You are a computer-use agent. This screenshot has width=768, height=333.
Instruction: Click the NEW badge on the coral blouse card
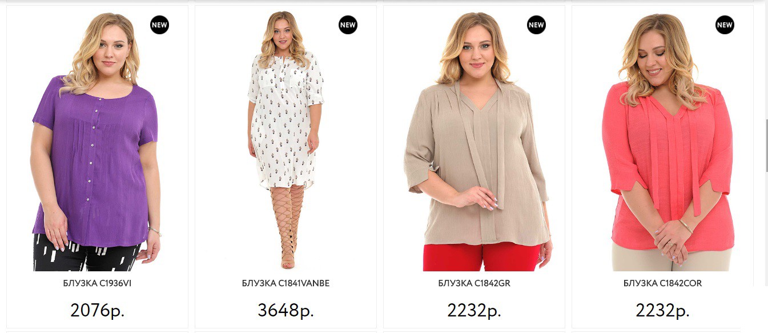tap(725, 25)
